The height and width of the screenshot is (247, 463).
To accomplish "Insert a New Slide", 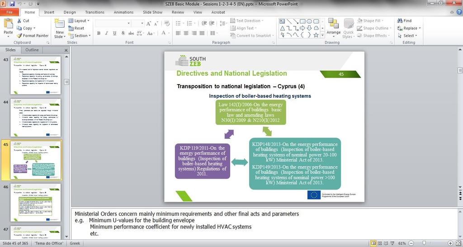I will pos(60,28).
